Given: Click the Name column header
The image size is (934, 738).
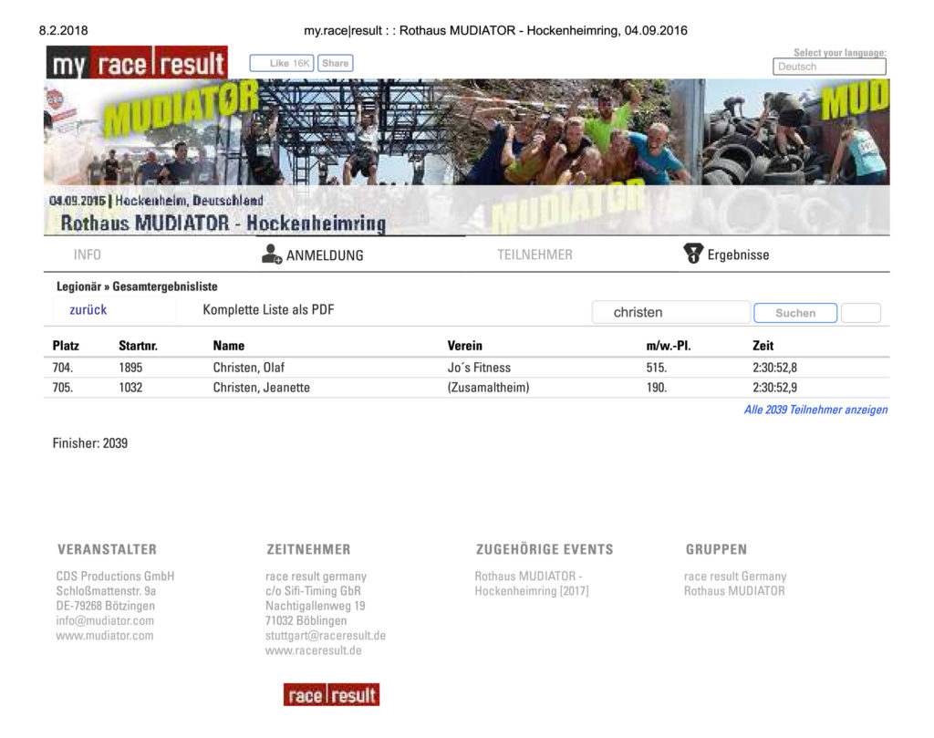Looking at the screenshot, I should [229, 346].
